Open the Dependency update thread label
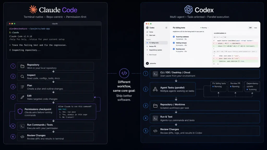The image size is (267, 150). point(156,50)
